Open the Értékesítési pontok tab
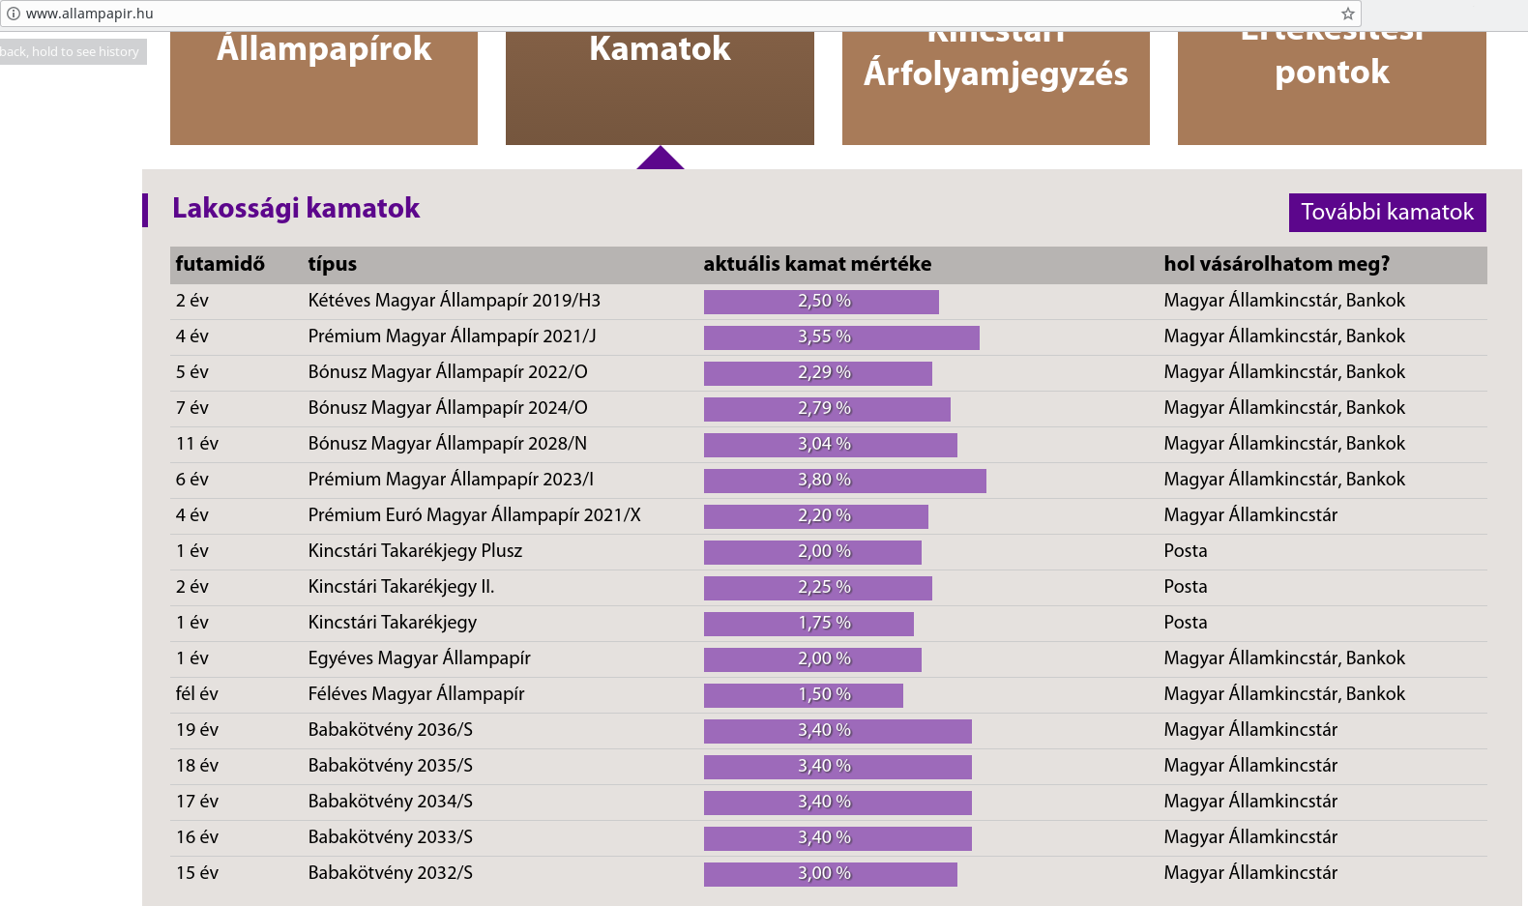1528x906 pixels. tap(1332, 88)
